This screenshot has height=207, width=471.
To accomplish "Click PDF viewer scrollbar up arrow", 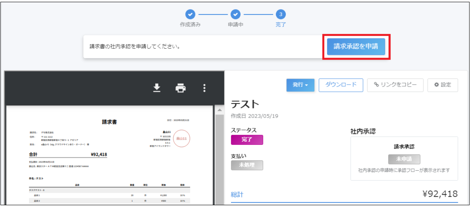I will tap(219, 110).
